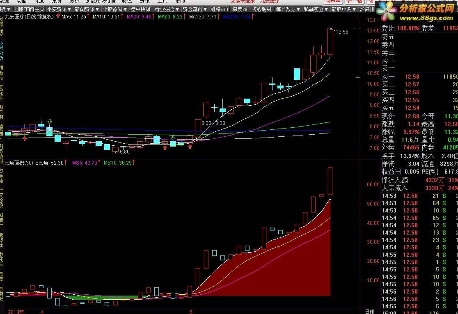458x314 pixels.
Task: Expand the 每日数据 dropdown
Action: click(288, 9)
